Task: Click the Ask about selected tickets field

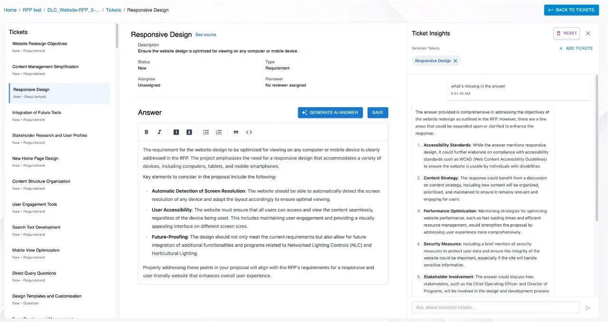Action: point(495,307)
